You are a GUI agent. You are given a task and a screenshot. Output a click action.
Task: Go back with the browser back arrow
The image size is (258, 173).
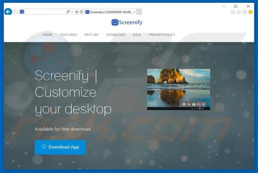(8, 12)
